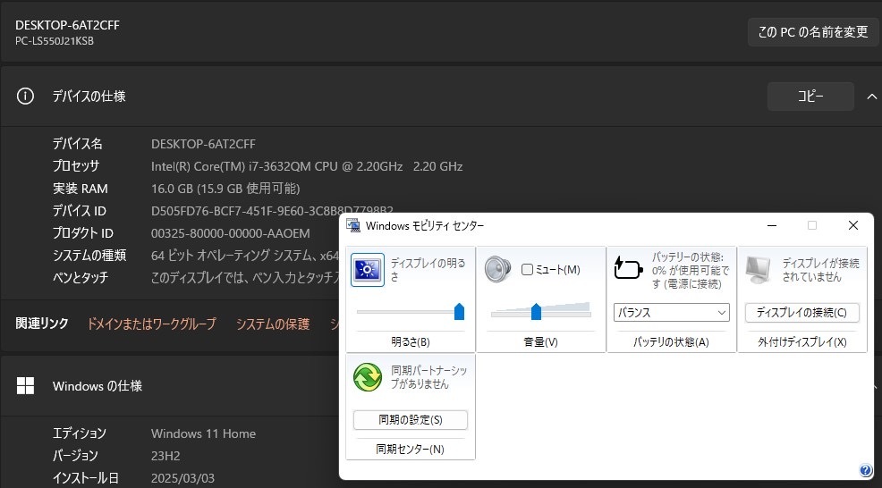Viewport: 882px width, 488px height.
Task: Minimize the Windows モビリティ センター window
Action: pos(772,225)
